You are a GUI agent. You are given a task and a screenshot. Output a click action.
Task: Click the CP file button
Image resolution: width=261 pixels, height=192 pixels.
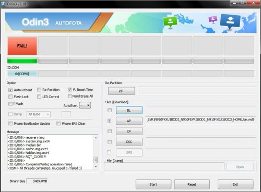129,131
